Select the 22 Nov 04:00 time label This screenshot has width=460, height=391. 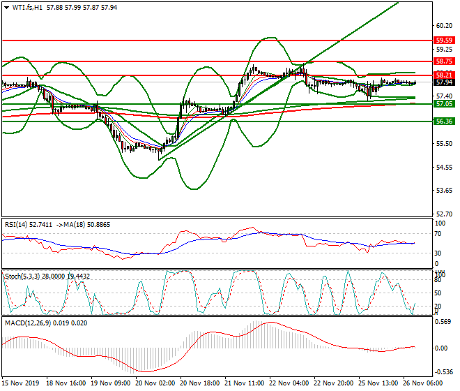289,383
